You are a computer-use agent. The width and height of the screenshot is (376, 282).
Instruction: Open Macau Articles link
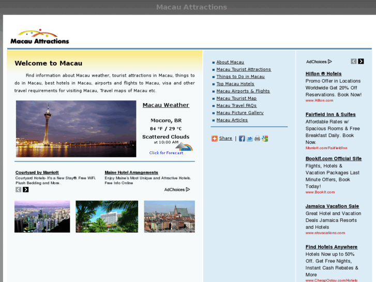click(232, 120)
